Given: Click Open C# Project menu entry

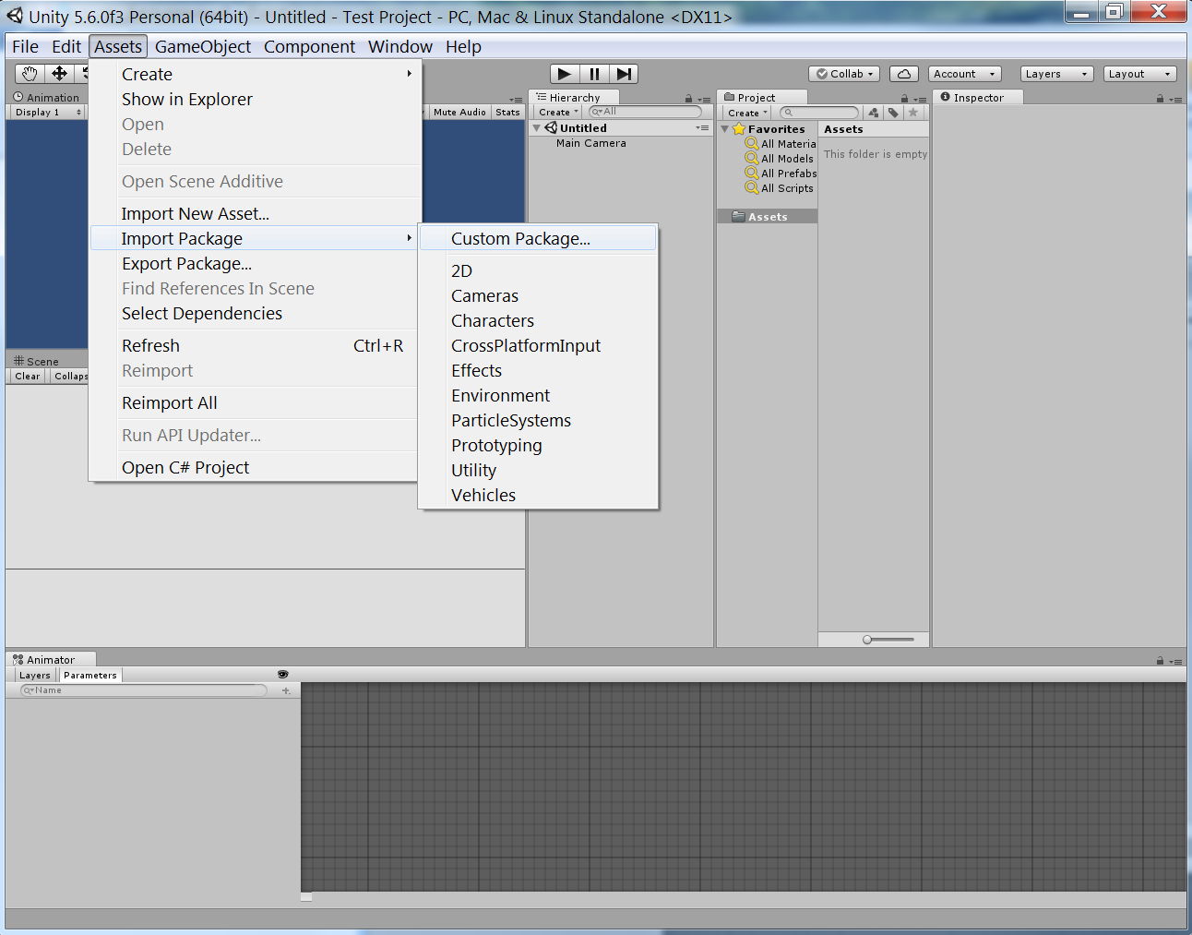Looking at the screenshot, I should pyautogui.click(x=254, y=468).
